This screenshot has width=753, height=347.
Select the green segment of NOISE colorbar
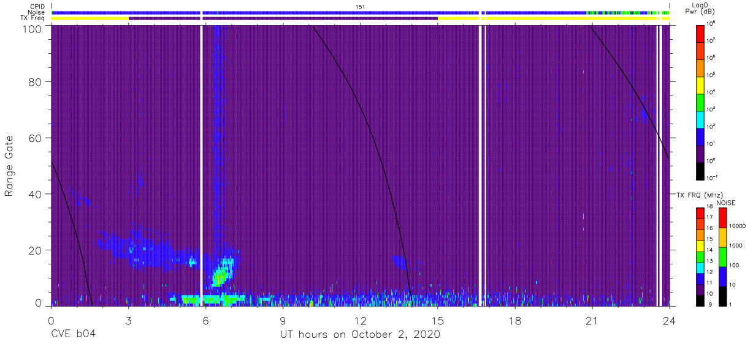pos(722,256)
